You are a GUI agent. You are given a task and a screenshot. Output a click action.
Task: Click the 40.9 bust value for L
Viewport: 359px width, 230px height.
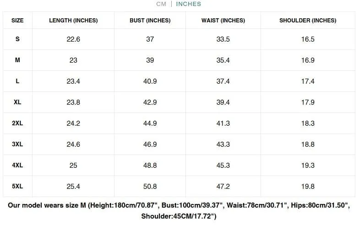point(150,81)
